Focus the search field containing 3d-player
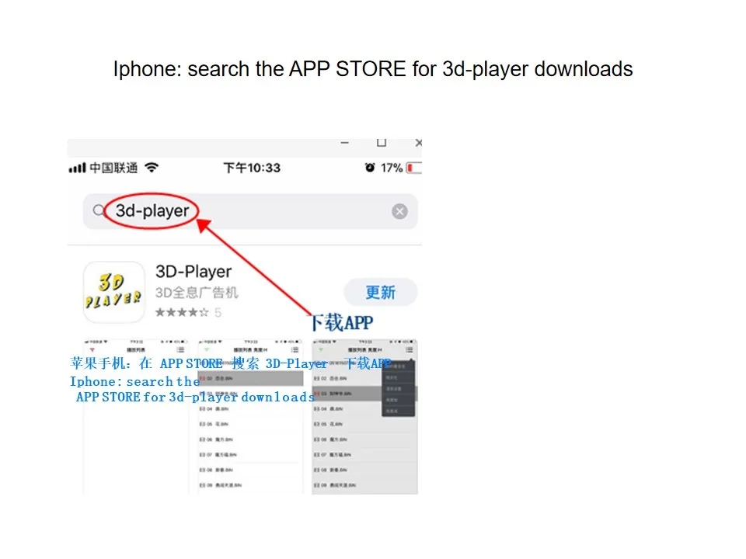Image resolution: width=746 pixels, height=559 pixels. click(x=250, y=211)
